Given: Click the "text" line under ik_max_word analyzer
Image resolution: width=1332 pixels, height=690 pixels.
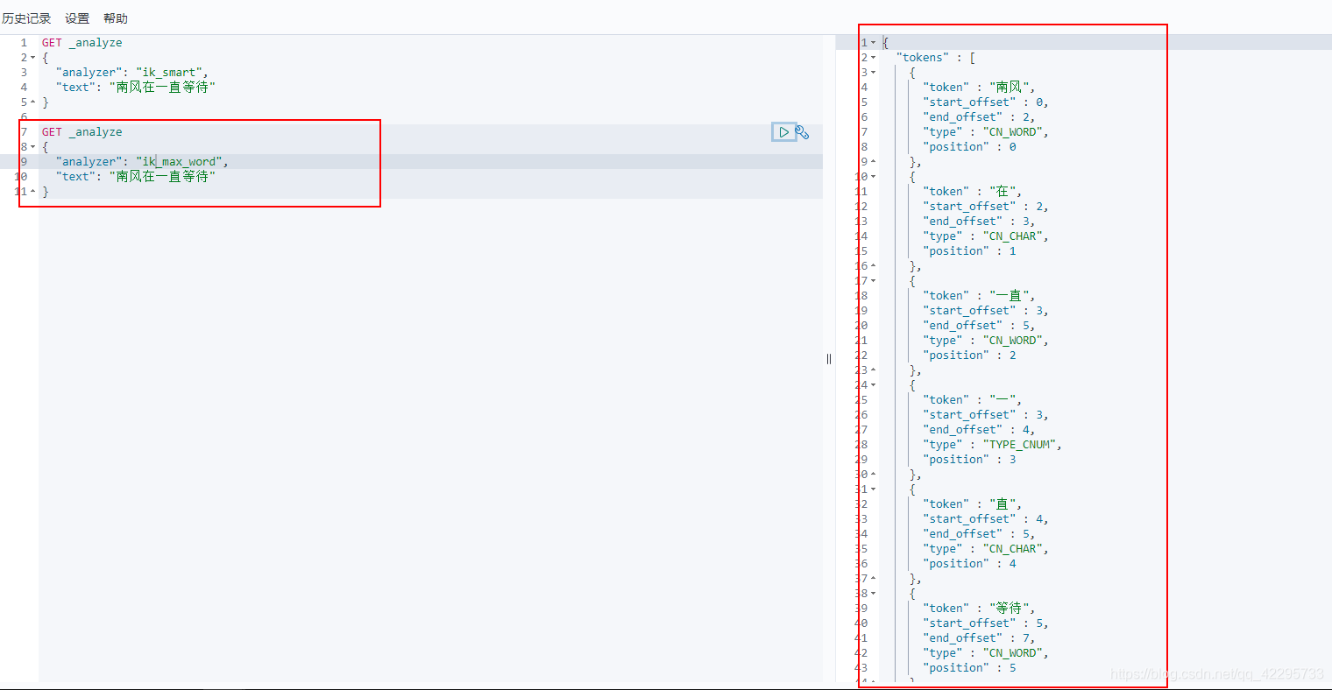Looking at the screenshot, I should click(x=136, y=177).
